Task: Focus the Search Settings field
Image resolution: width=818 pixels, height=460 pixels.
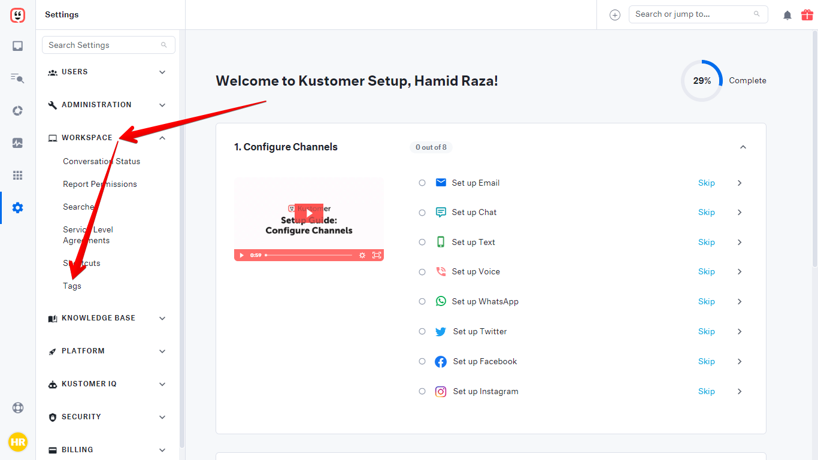Action: pyautogui.click(x=108, y=45)
